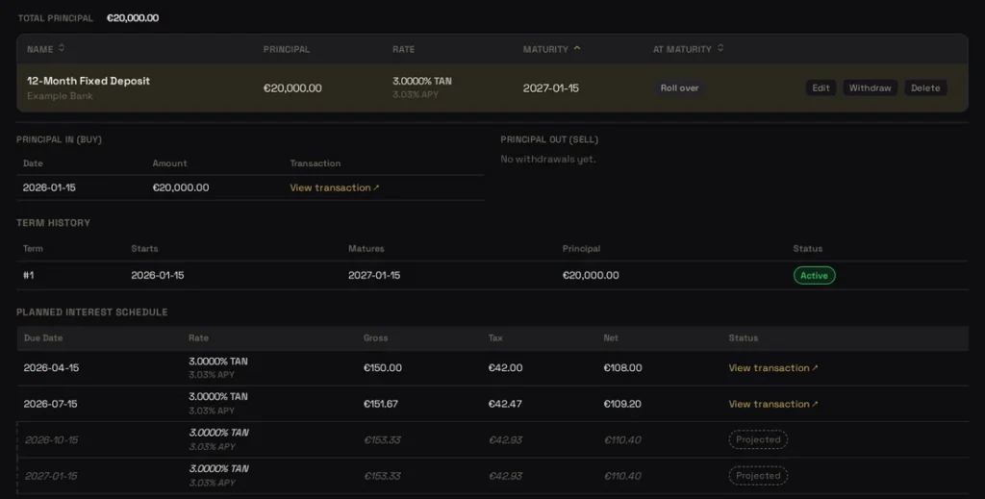Click the RATE column header

[403, 49]
